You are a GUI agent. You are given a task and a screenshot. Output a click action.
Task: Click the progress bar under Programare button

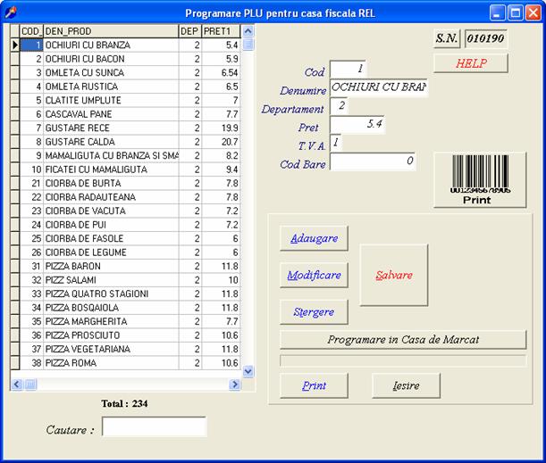point(403,361)
